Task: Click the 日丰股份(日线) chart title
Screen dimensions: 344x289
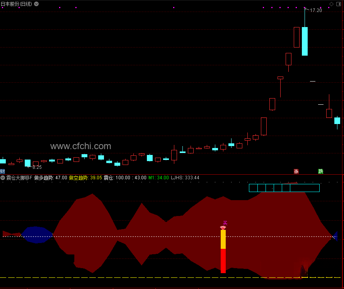Action: (17, 4)
